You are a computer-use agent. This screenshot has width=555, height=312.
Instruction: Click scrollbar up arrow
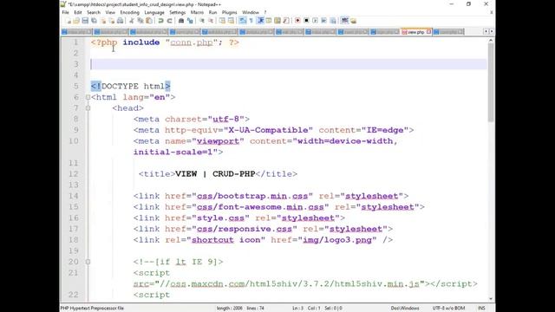[491, 41]
